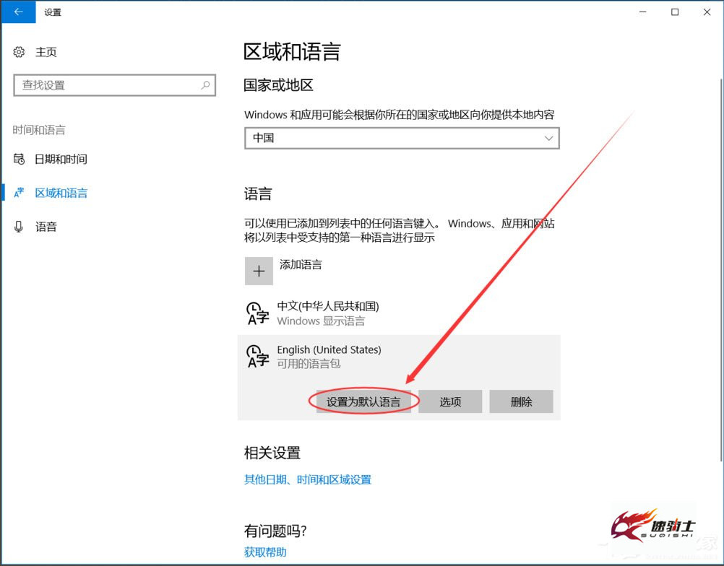This screenshot has height=566, width=724.
Task: Select the English (United States) entry text
Action: [329, 349]
